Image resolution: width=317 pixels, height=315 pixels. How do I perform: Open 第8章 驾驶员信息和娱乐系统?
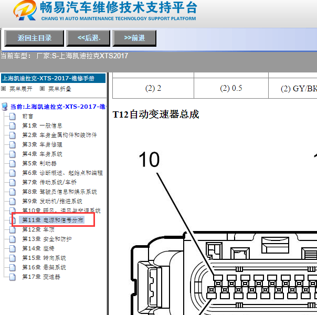coord(59,192)
